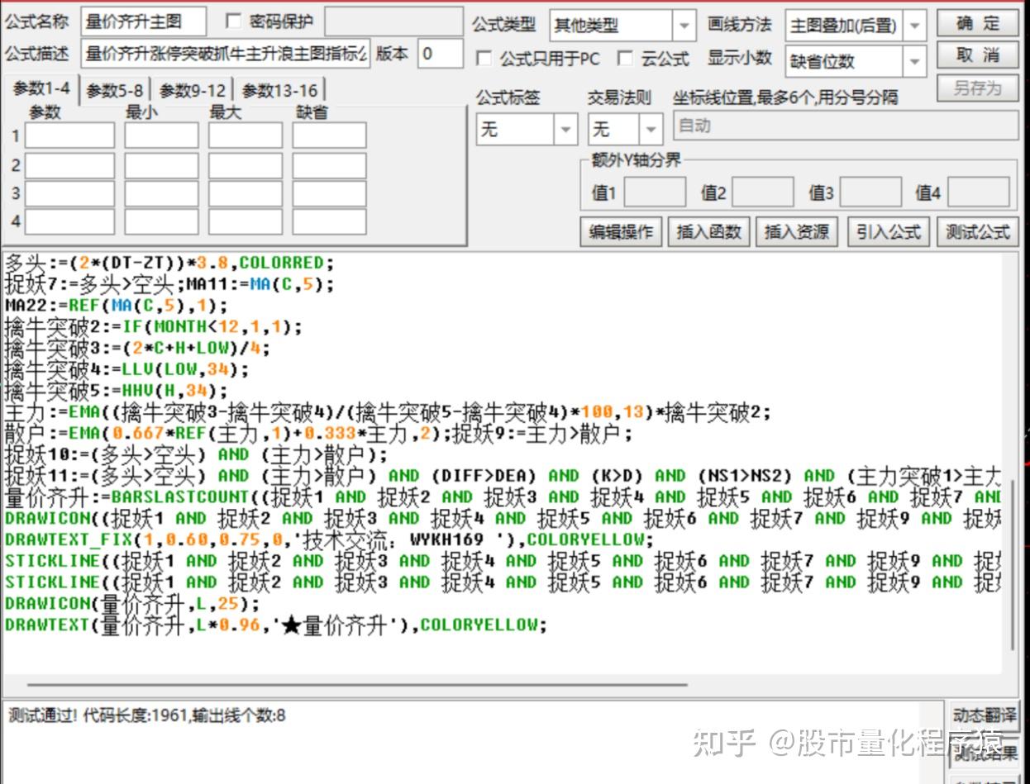Open the 显示小数 dropdown
Image resolution: width=1030 pixels, height=784 pixels.
pos(914,61)
